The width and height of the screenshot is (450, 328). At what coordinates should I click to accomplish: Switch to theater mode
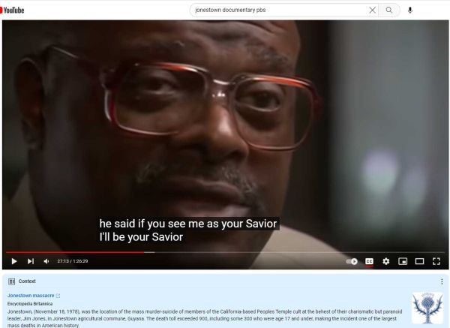pyautogui.click(x=419, y=261)
